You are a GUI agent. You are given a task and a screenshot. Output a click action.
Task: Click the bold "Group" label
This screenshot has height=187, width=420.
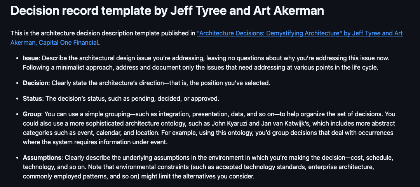(33, 115)
